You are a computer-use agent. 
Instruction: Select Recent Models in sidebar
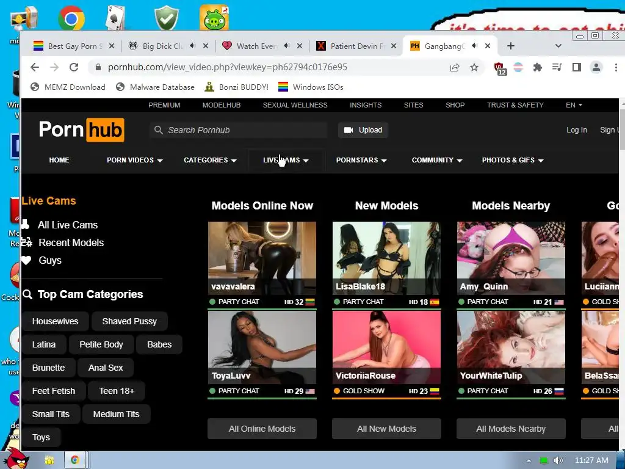[x=71, y=242]
